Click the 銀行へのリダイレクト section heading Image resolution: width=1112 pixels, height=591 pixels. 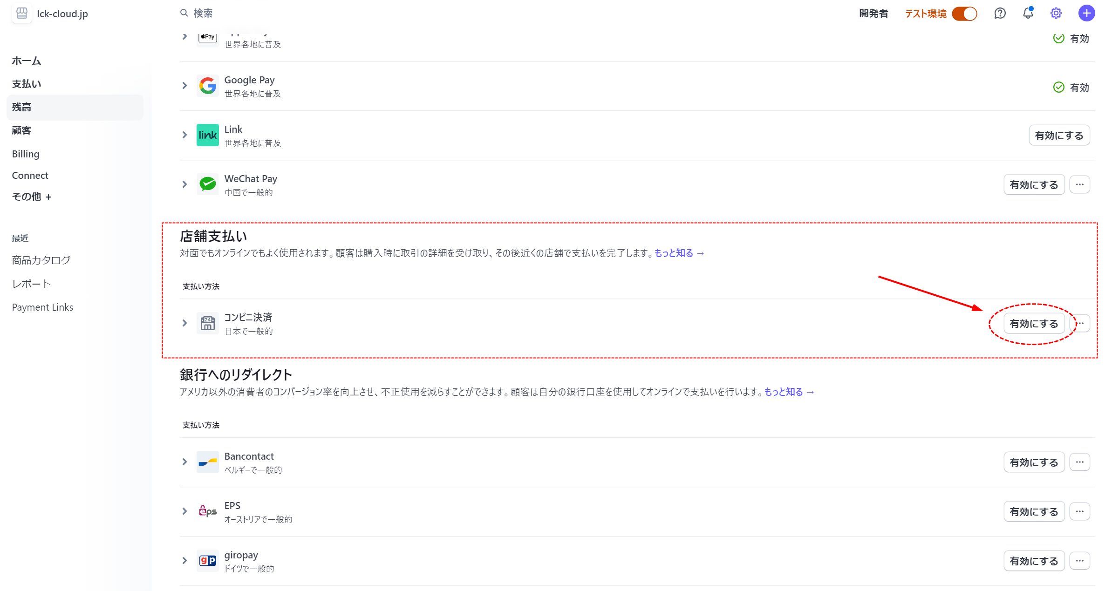click(x=236, y=375)
